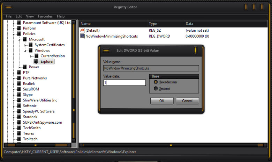This screenshot has width=272, height=162.
Task: Click the (Default) string value icon
Action: (x=82, y=30)
